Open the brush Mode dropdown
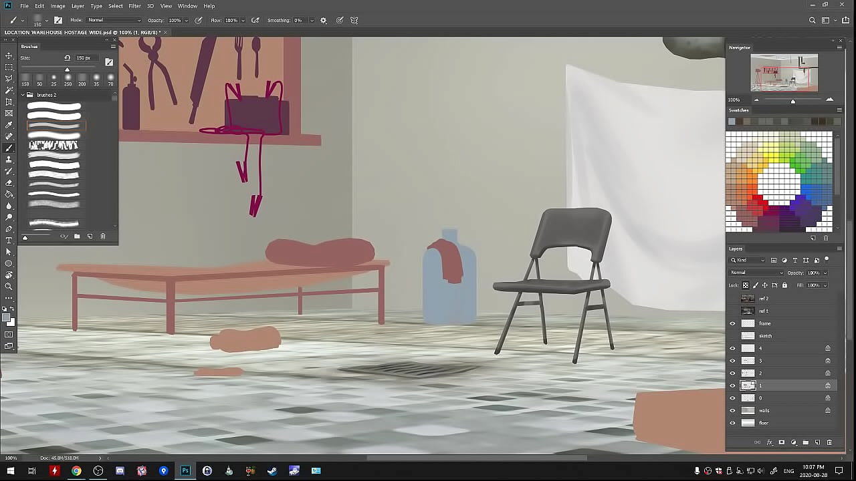 114,21
